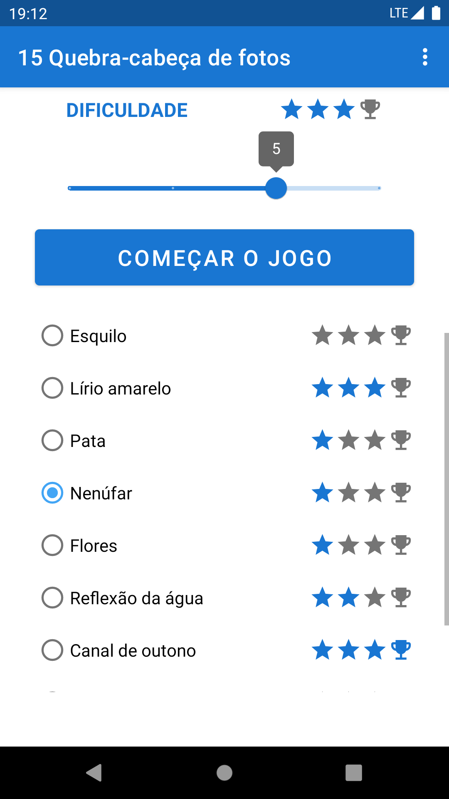Screen dimensions: 449x799
Task: Tap the Android home circle button
Action: pyautogui.click(x=224, y=773)
